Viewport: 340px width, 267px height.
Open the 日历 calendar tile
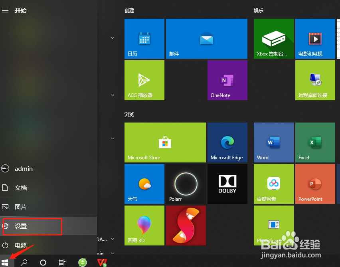point(144,39)
